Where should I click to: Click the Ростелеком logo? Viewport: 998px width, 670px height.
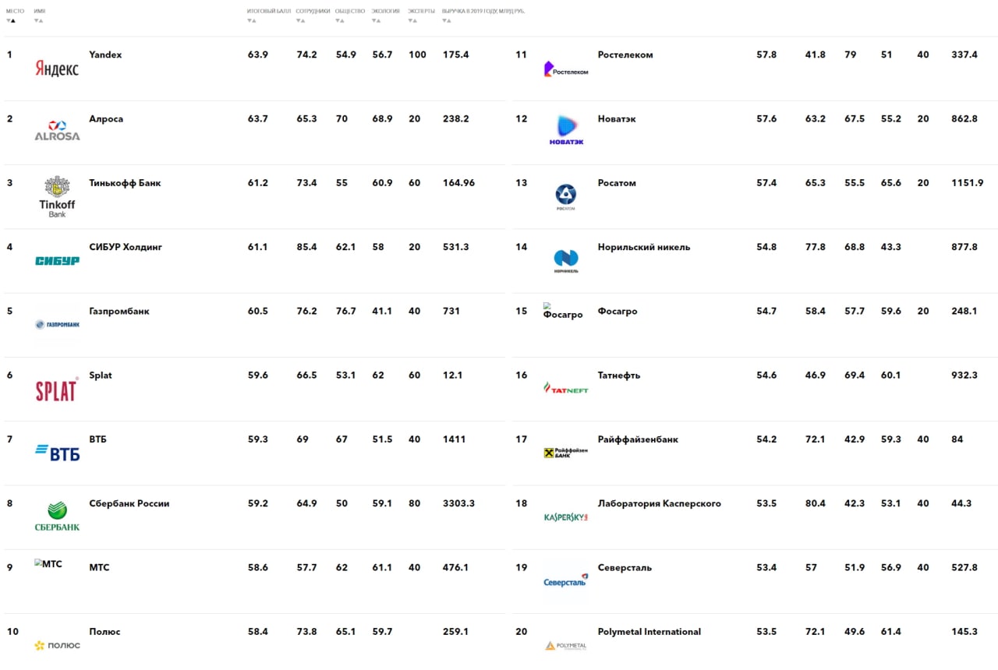pos(566,69)
